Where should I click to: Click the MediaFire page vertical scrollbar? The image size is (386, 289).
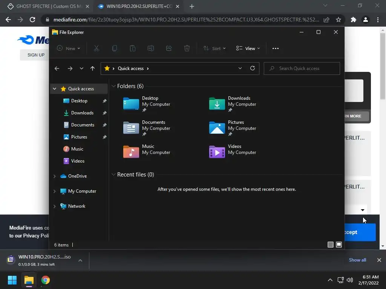(x=383, y=66)
